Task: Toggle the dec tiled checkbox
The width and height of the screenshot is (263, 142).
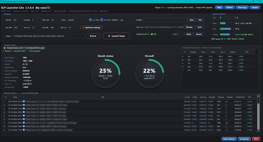Action: coord(102,20)
